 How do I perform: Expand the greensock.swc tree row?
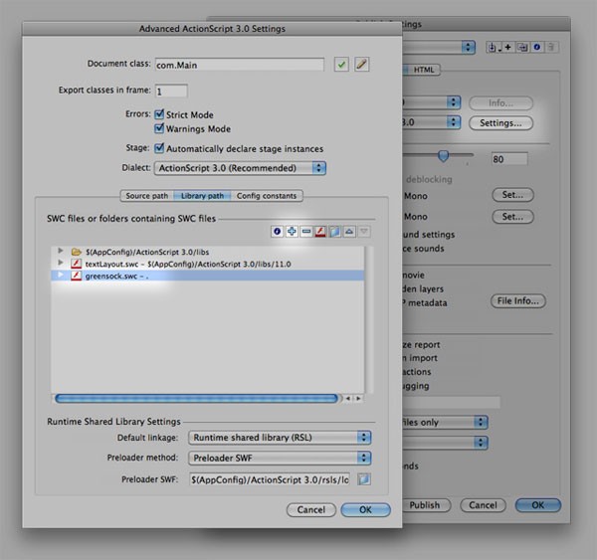pos(60,275)
